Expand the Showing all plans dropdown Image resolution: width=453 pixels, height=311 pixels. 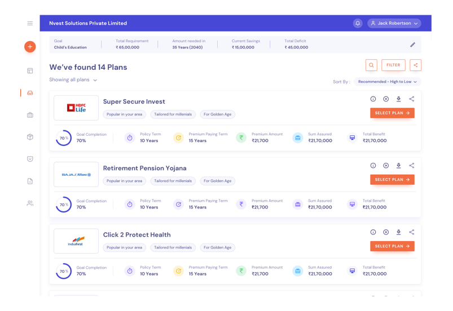[x=73, y=80]
